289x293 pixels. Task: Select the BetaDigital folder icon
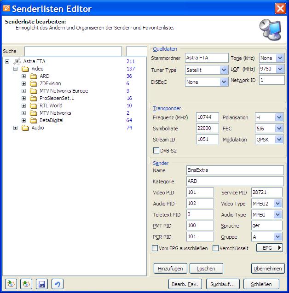33,120
